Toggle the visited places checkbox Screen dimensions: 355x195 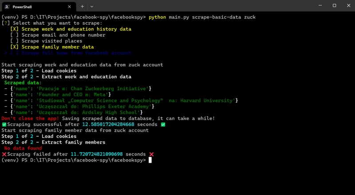tap(14, 41)
